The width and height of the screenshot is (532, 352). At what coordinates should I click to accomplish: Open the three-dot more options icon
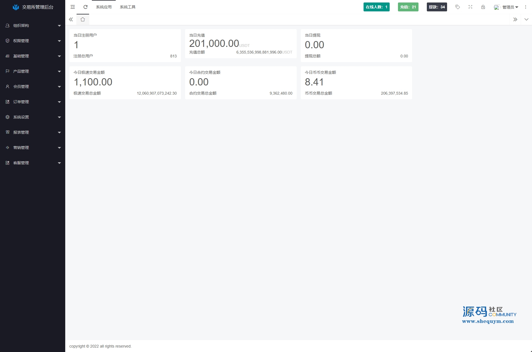[526, 7]
